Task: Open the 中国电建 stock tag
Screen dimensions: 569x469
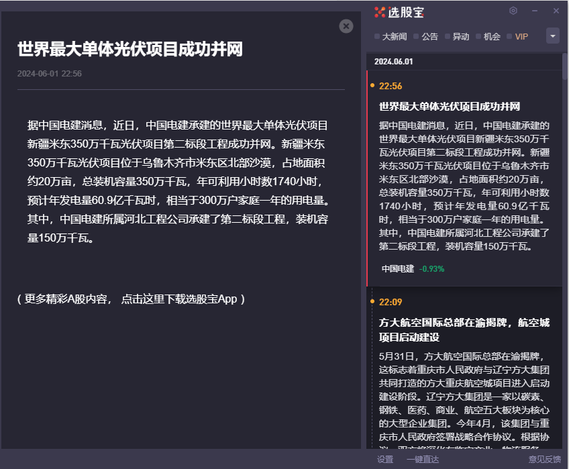Action: click(x=398, y=268)
